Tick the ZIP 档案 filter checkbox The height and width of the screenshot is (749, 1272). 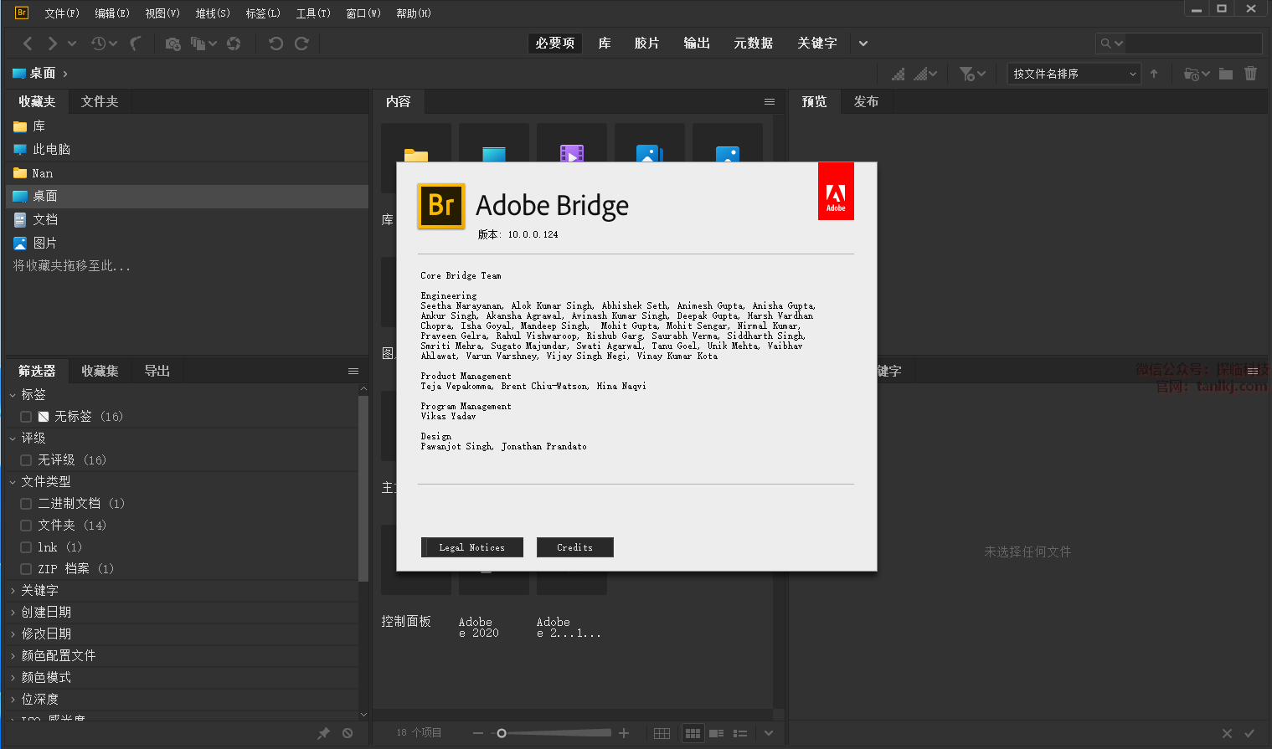pyautogui.click(x=26, y=569)
